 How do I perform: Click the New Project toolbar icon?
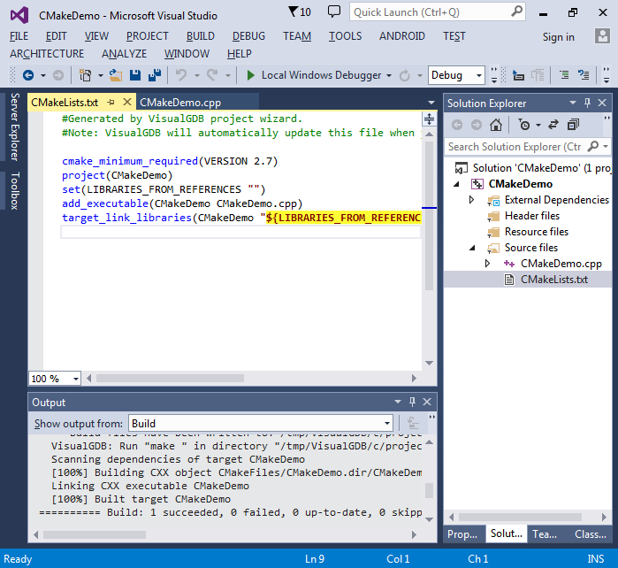(85, 75)
